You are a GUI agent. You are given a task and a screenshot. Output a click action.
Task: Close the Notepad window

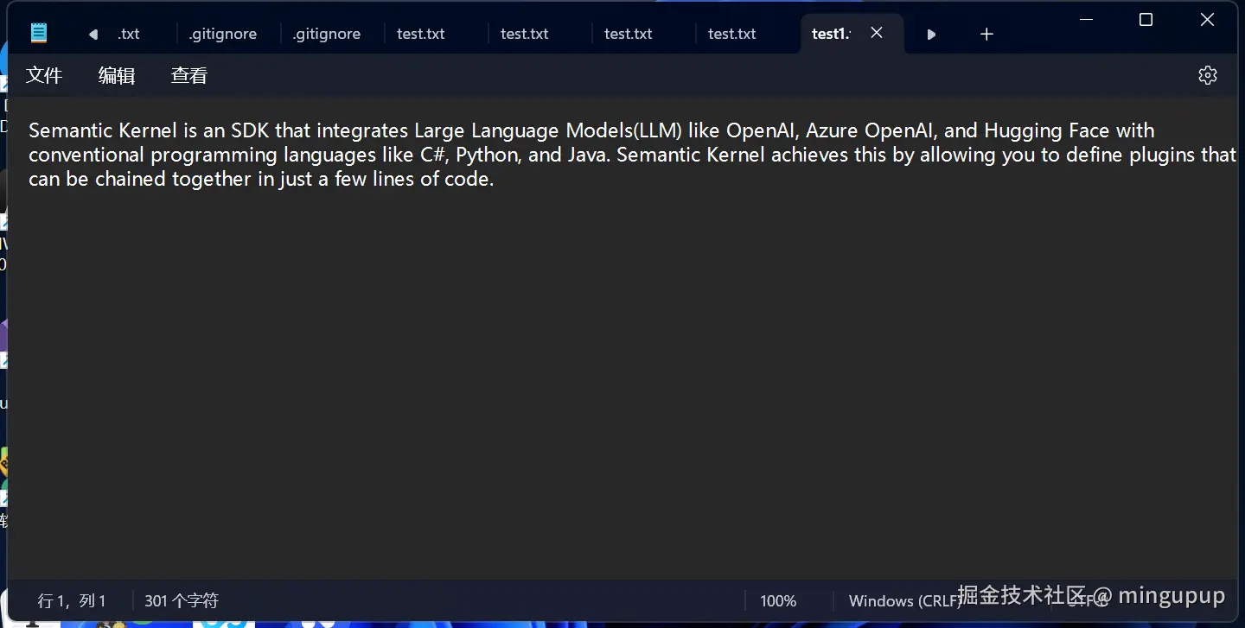(1207, 19)
